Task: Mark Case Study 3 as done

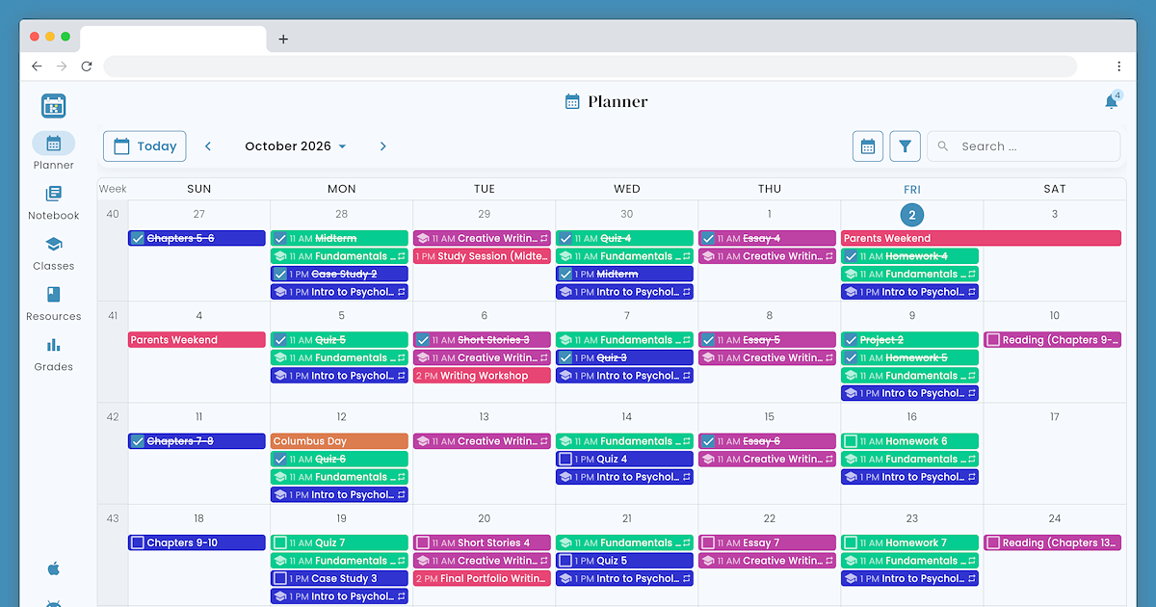Action: point(280,578)
